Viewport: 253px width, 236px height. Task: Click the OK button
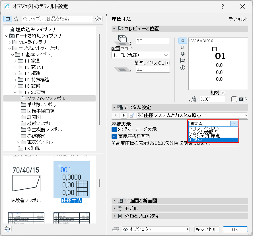[235, 229]
